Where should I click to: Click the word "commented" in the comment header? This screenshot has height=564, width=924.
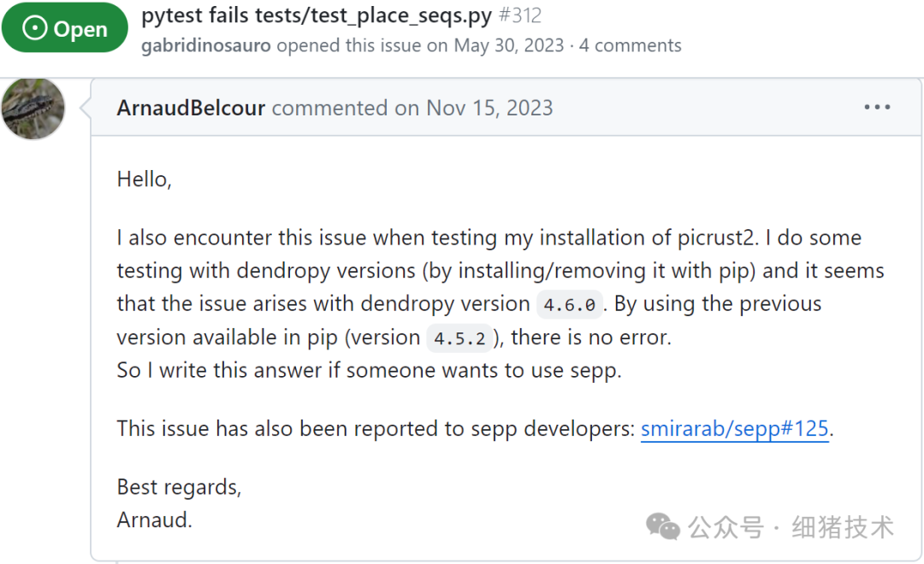329,108
